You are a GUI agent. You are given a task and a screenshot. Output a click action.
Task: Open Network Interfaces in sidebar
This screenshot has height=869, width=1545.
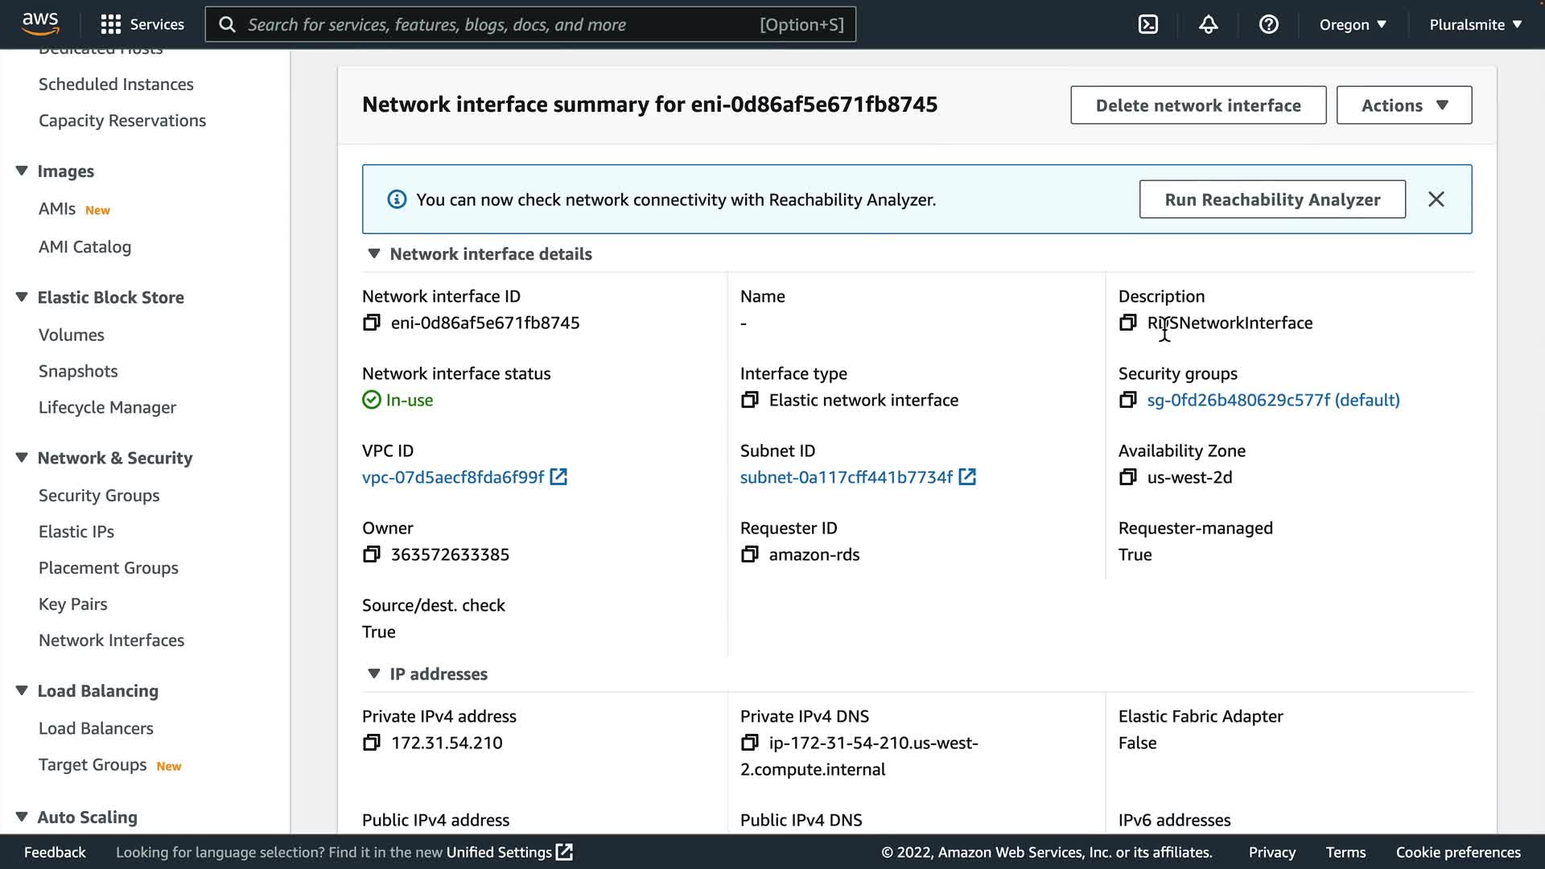(111, 640)
